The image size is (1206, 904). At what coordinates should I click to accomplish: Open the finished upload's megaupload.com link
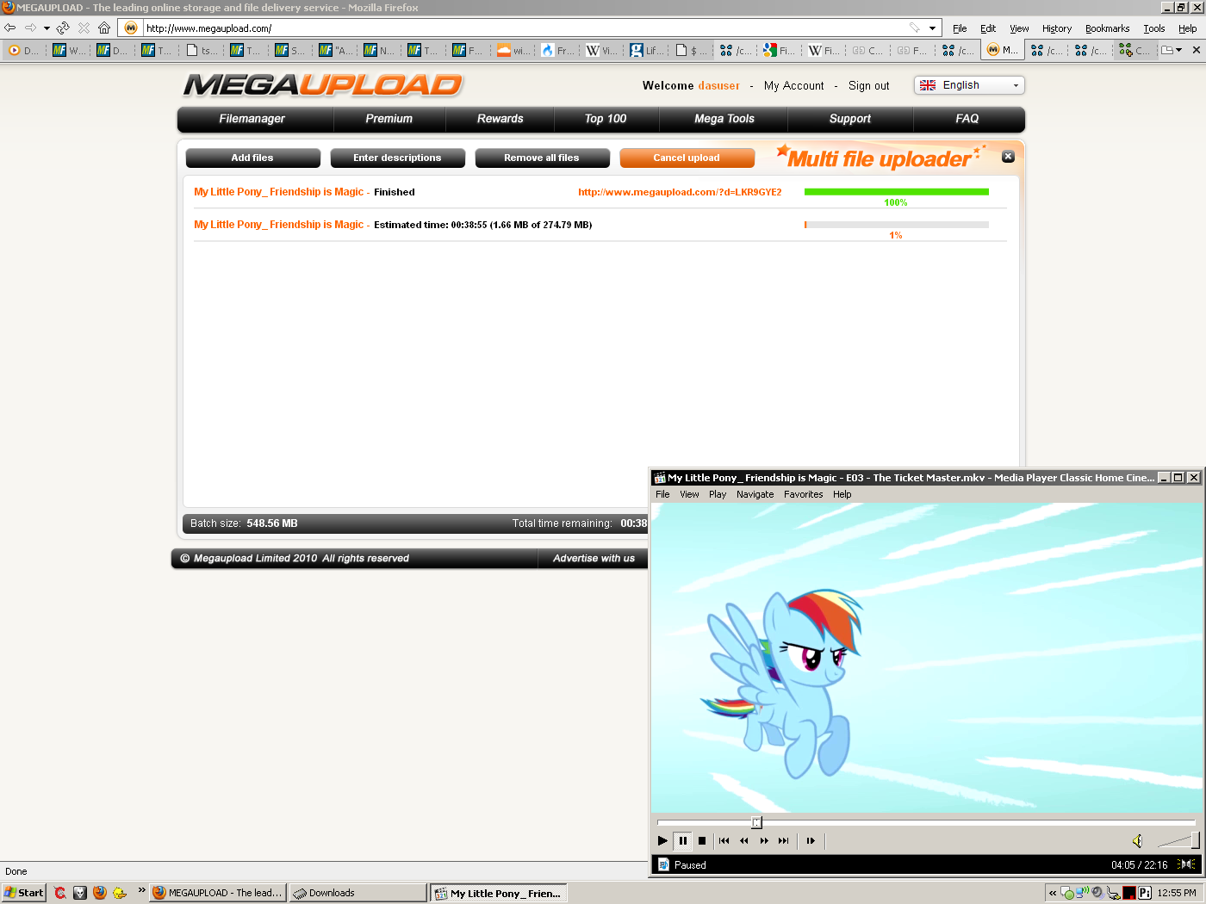(680, 192)
